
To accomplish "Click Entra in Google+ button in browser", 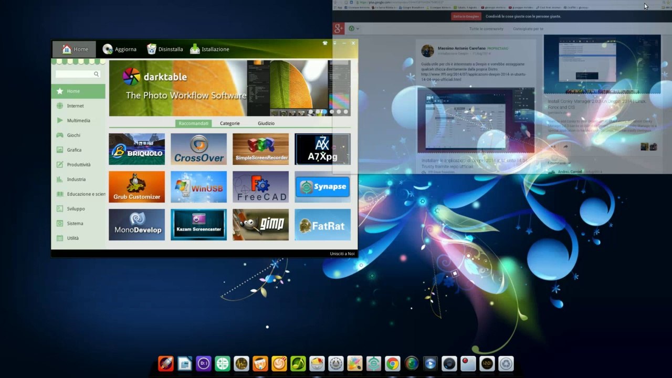I will tap(466, 16).
